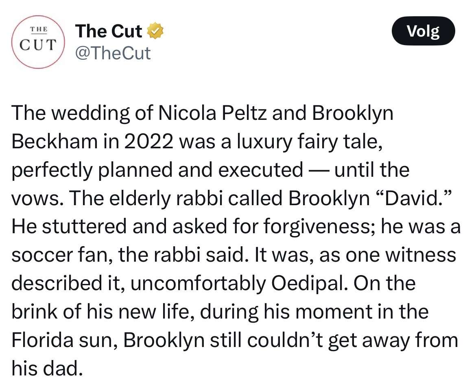Open The Cut display name link
This screenshot has width=476, height=386.
tap(109, 32)
